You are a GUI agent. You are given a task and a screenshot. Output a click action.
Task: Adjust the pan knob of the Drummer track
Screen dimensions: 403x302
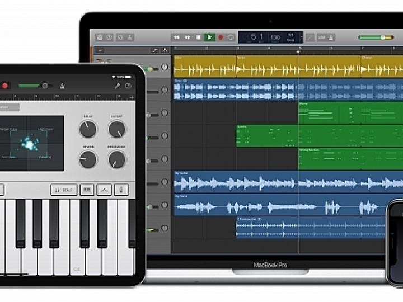pos(165,67)
